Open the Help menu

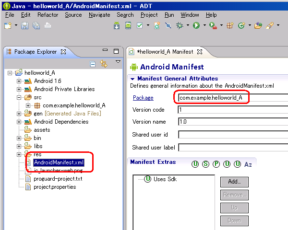(211, 15)
